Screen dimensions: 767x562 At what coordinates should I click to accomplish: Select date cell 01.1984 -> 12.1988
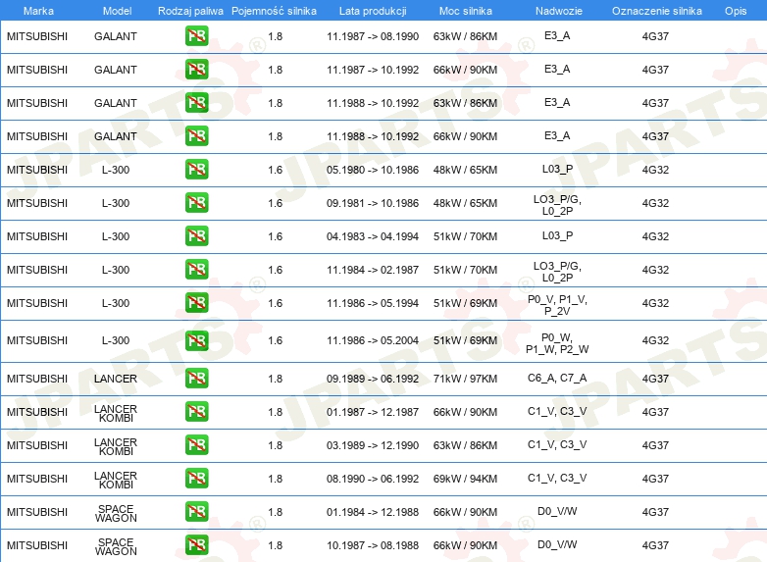(373, 512)
